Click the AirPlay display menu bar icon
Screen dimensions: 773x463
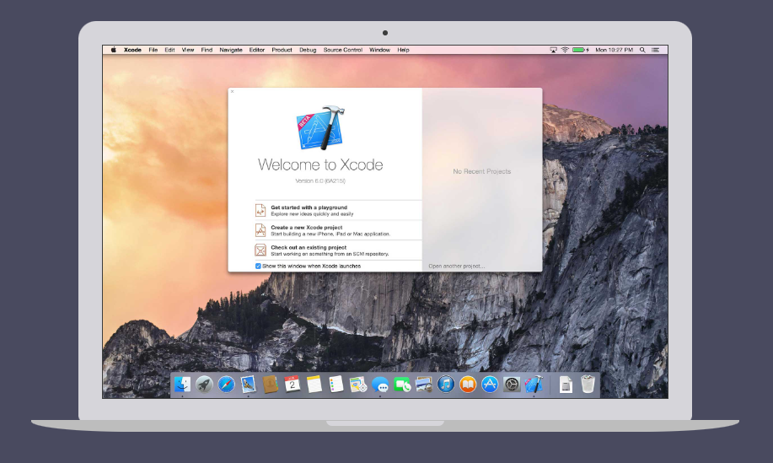coord(553,50)
